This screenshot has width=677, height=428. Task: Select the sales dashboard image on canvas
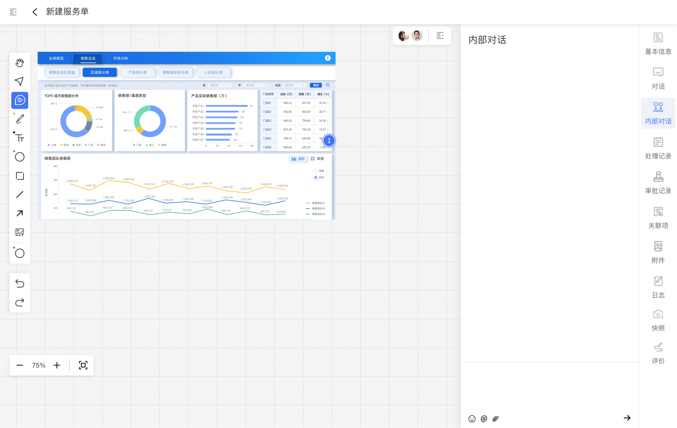click(187, 135)
